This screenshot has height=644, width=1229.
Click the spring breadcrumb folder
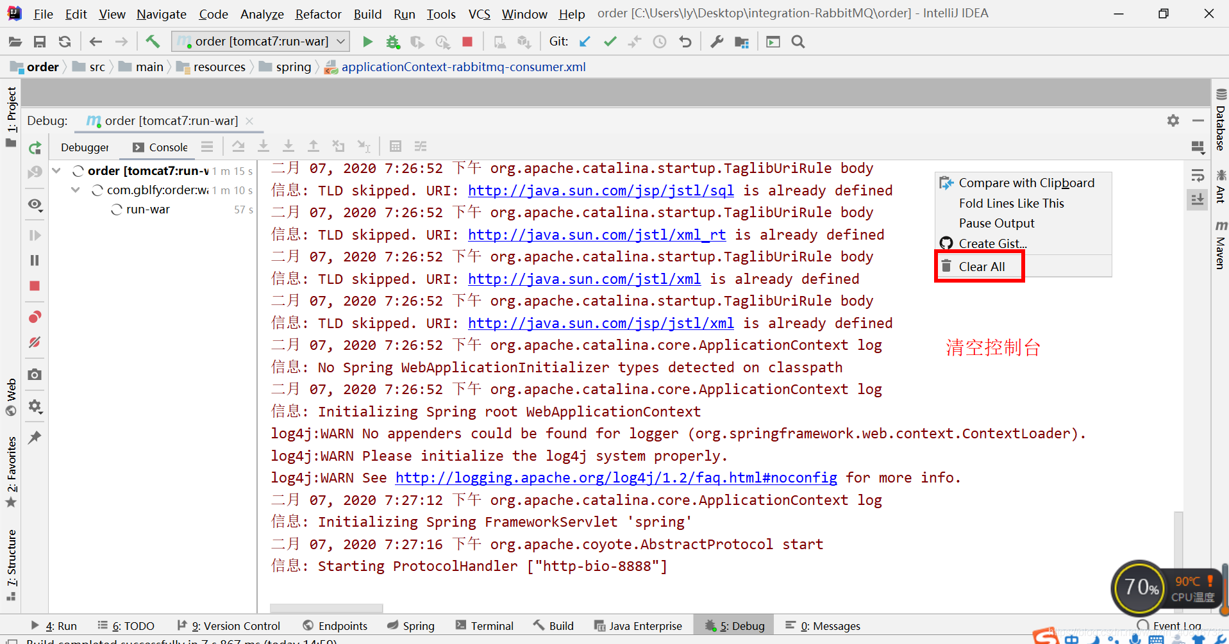285,67
